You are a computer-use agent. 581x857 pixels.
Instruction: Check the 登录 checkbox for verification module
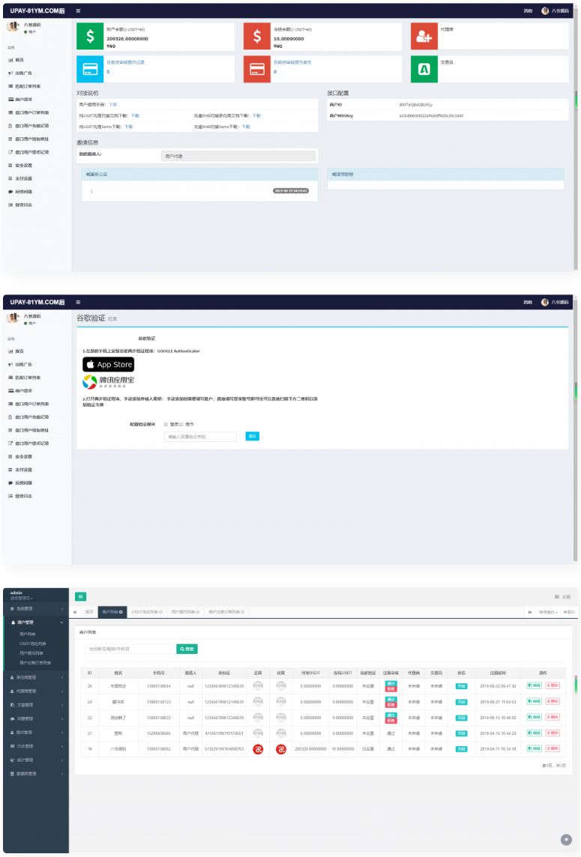166,424
